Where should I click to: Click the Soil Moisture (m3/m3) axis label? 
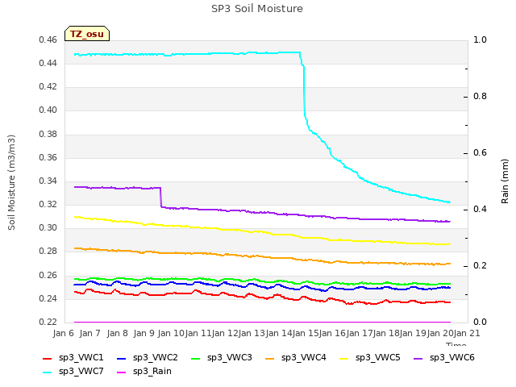coord(11,182)
